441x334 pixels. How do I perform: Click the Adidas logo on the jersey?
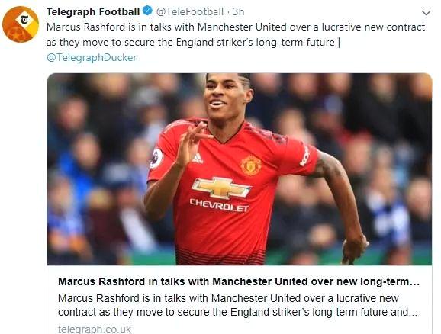coord(198,159)
